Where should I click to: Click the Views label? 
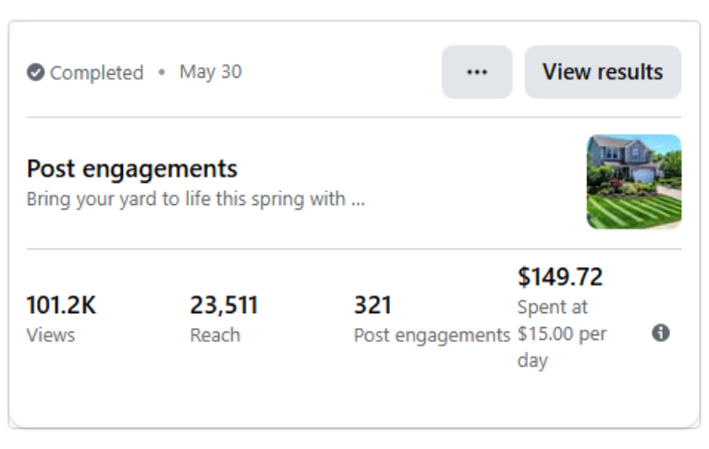[50, 334]
